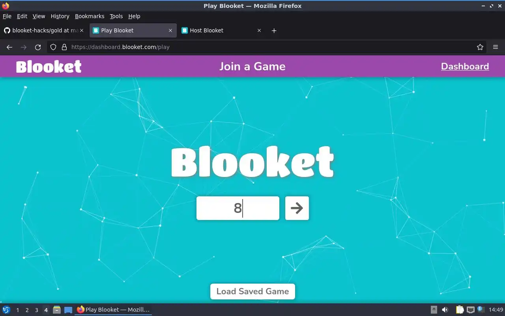
Task: Click the Game ID input field
Action: [238, 208]
